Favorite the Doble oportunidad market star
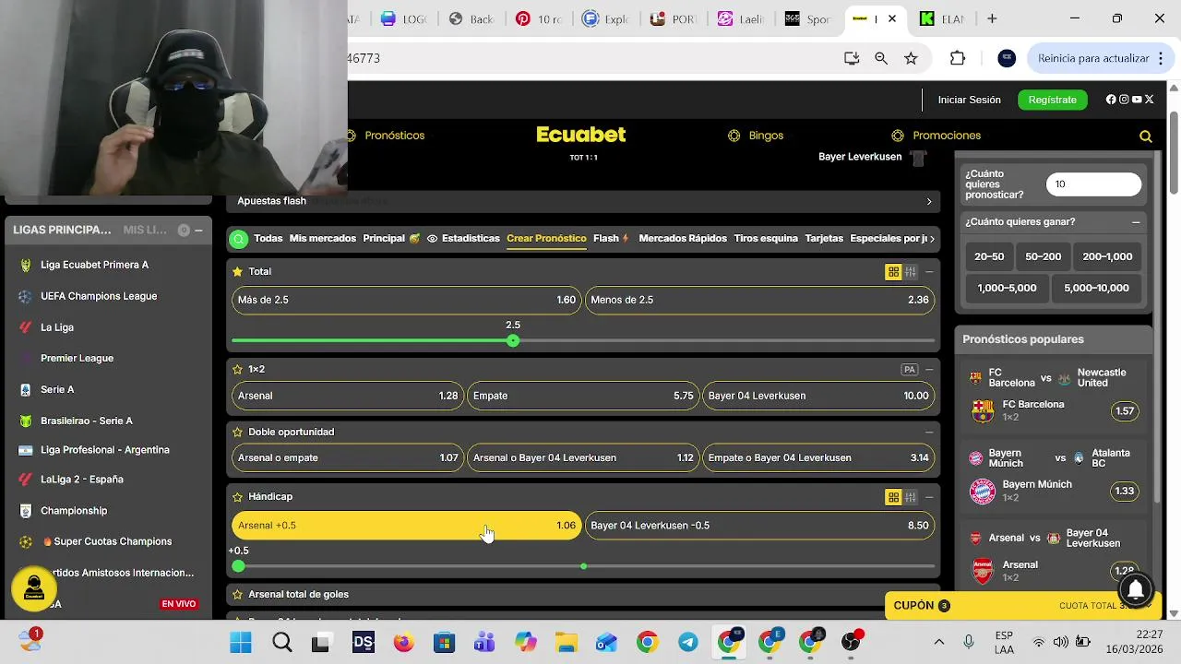The width and height of the screenshot is (1181, 664). [x=237, y=432]
